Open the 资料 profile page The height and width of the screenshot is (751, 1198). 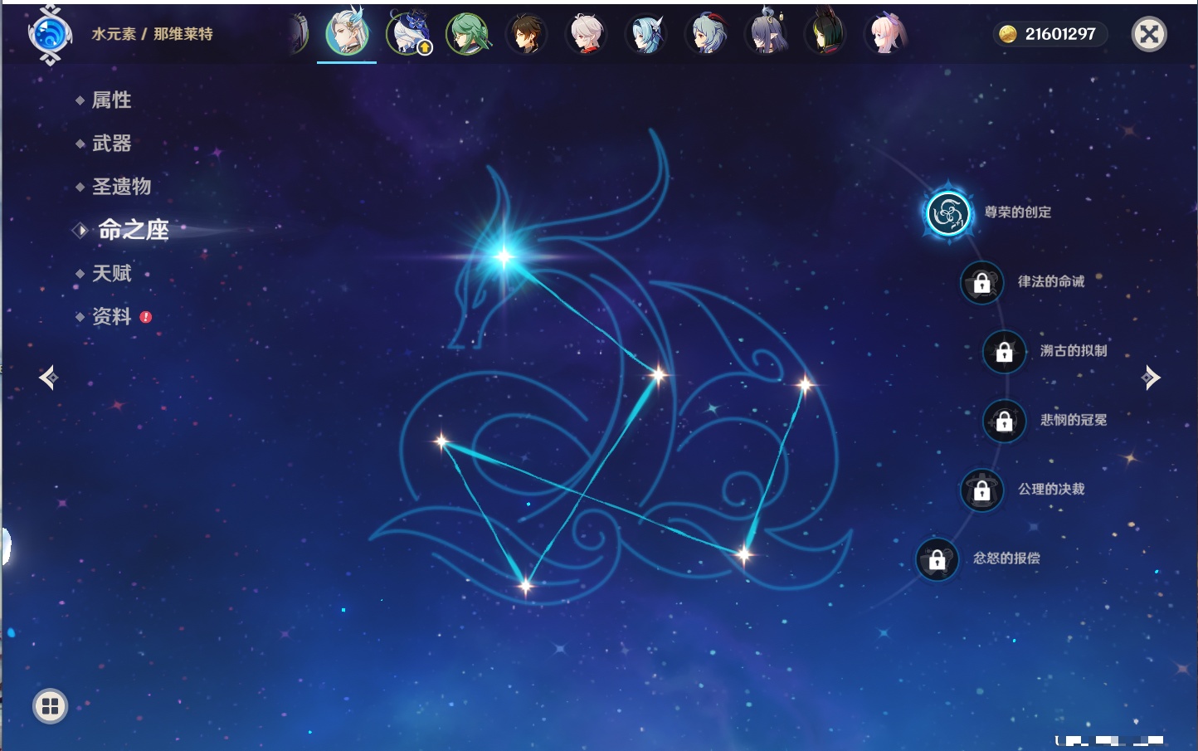(113, 317)
